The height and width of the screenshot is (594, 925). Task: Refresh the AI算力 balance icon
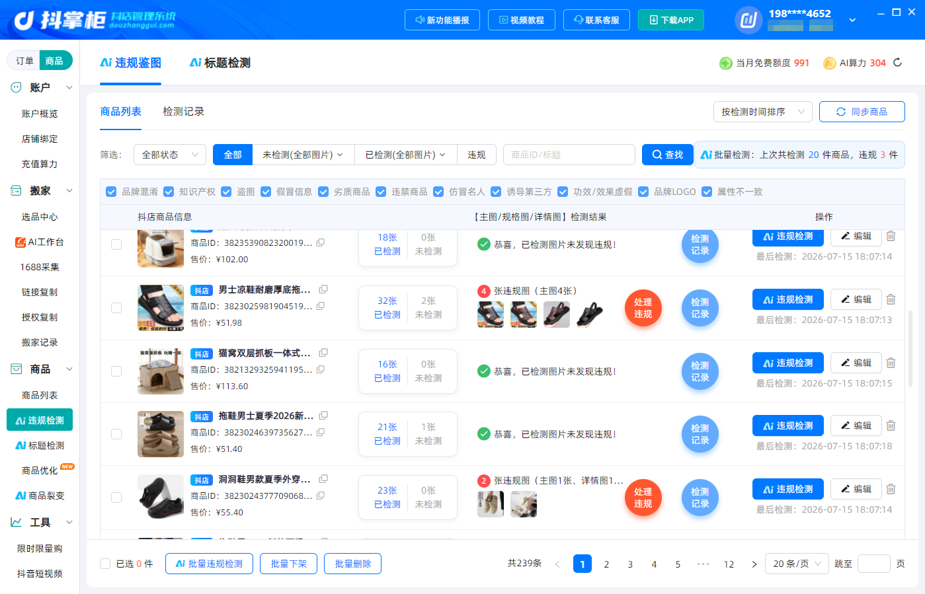(897, 63)
